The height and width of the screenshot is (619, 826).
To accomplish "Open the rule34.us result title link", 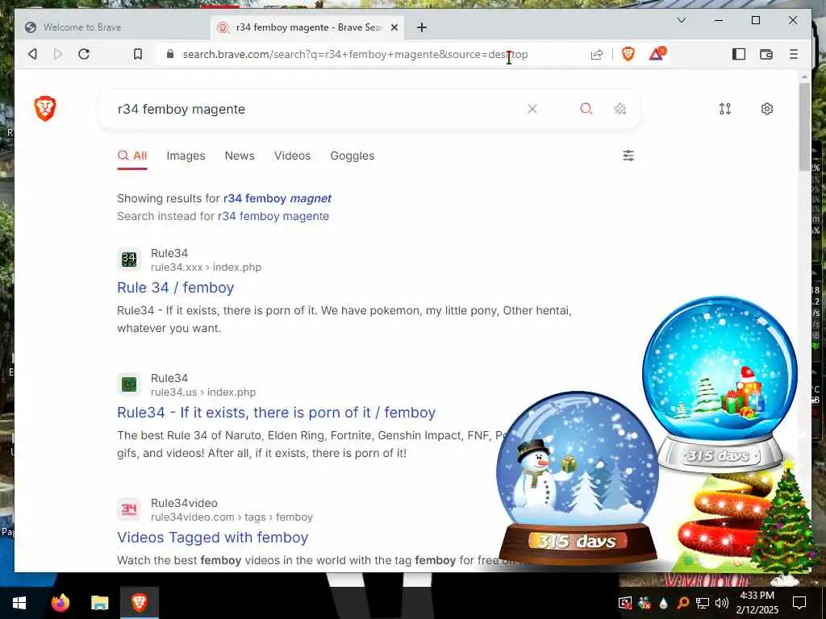I will (x=276, y=412).
